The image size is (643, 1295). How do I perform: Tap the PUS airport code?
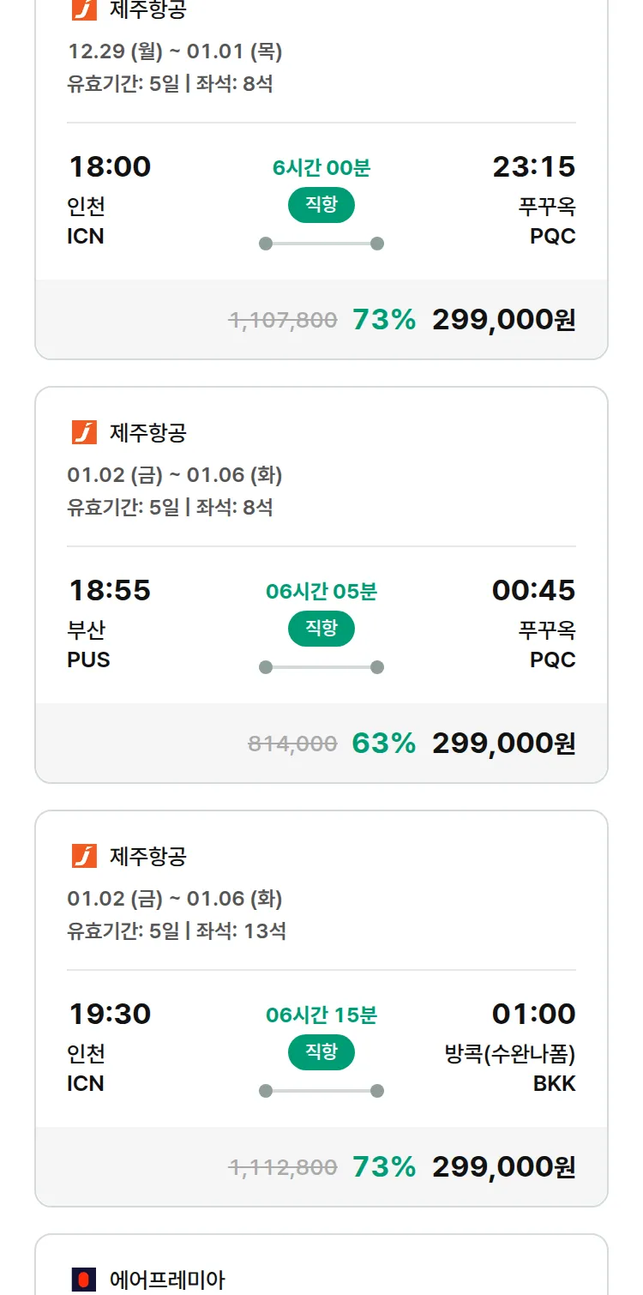(x=88, y=660)
